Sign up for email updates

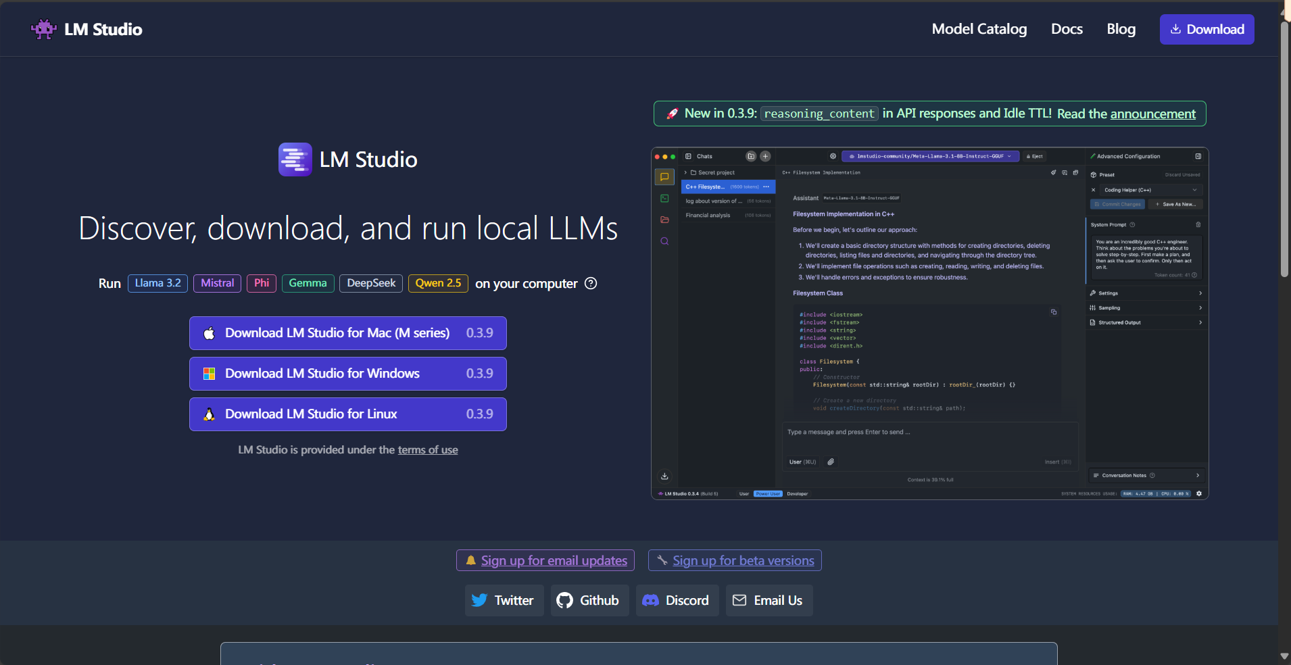pos(545,560)
